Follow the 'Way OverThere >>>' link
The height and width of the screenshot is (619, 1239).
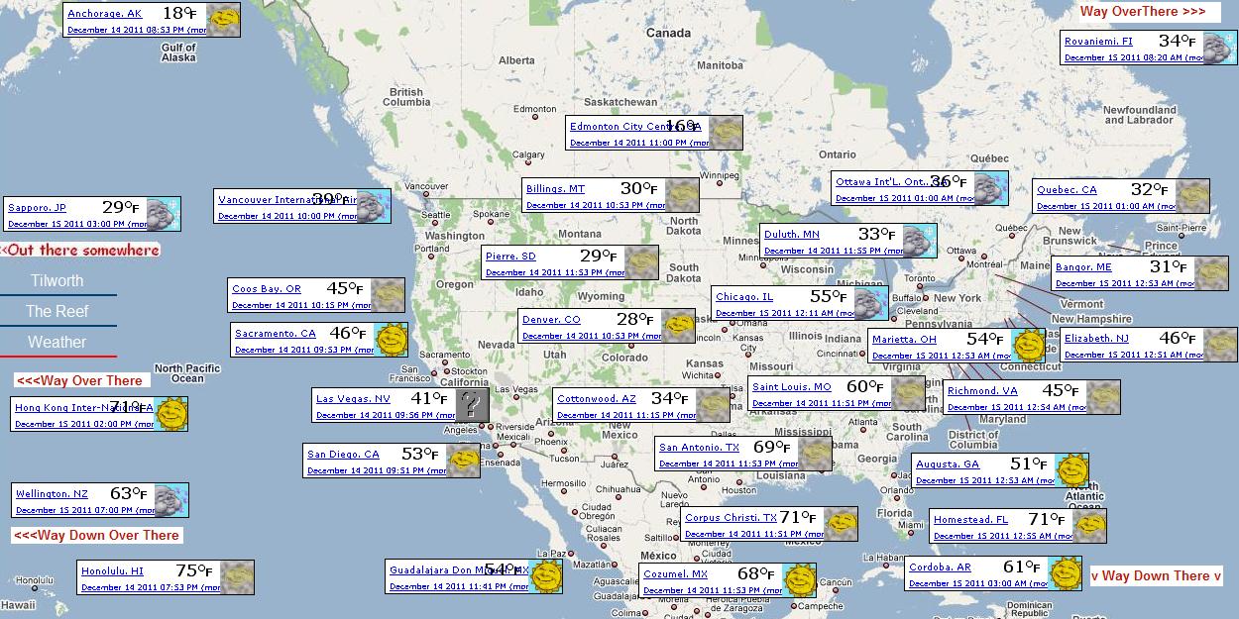pos(1143,12)
